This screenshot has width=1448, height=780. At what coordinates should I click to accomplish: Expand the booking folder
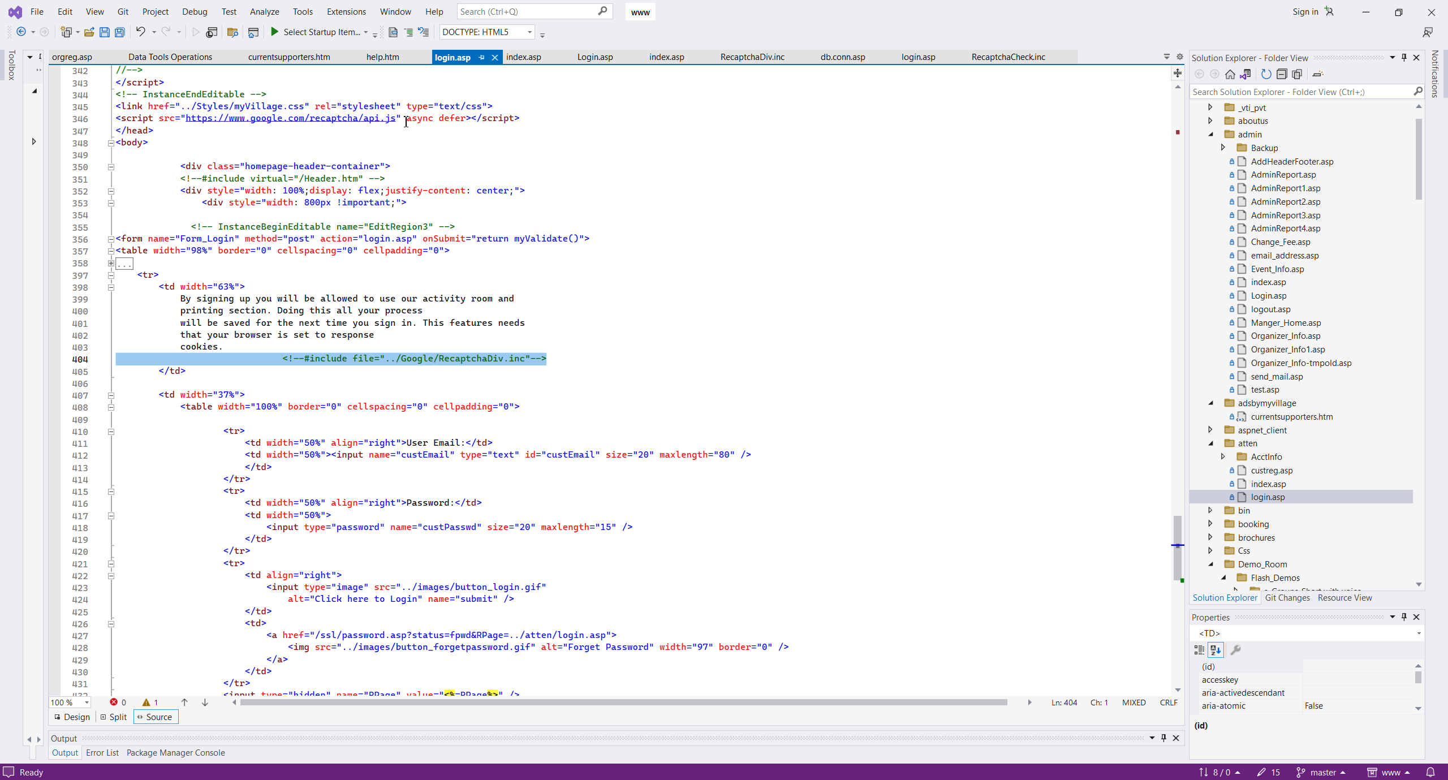click(x=1210, y=524)
